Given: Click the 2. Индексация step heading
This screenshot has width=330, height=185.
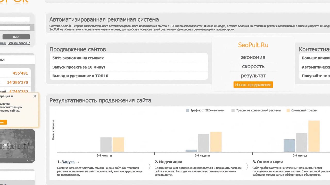Looking at the screenshot, I should pos(168,162).
